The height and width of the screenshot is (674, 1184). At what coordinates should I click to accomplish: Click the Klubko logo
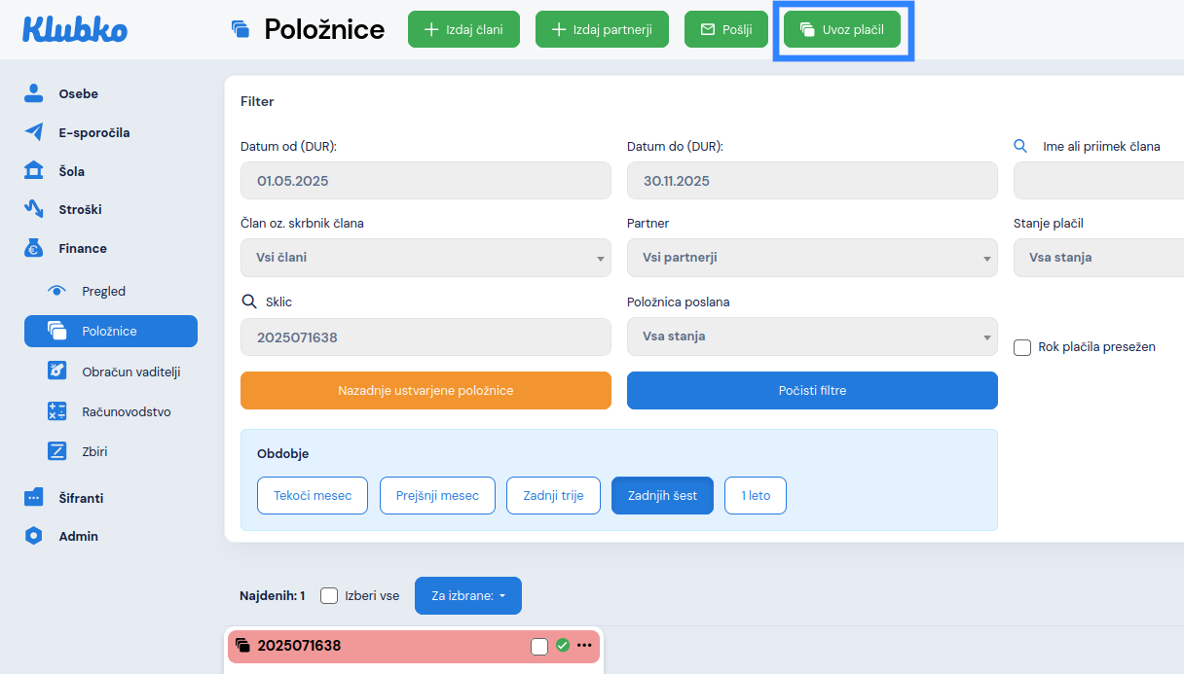pos(75,29)
